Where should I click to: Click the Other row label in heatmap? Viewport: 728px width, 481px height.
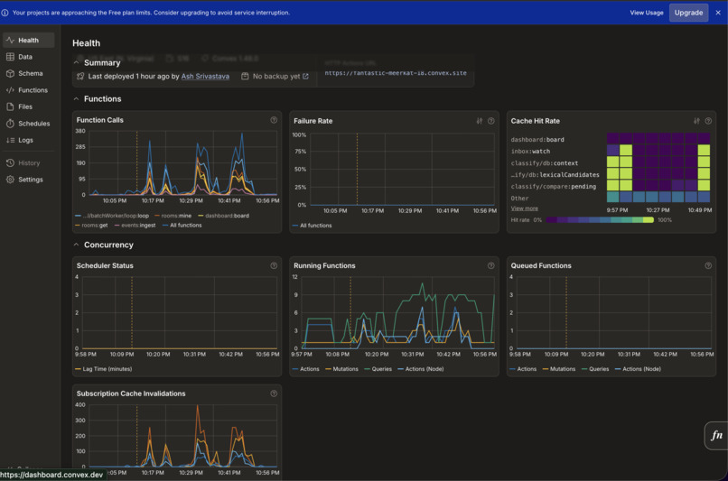point(519,199)
